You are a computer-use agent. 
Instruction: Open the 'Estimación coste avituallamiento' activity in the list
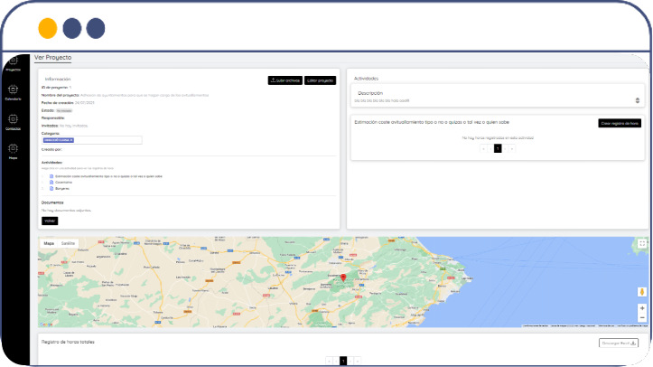[108, 176]
